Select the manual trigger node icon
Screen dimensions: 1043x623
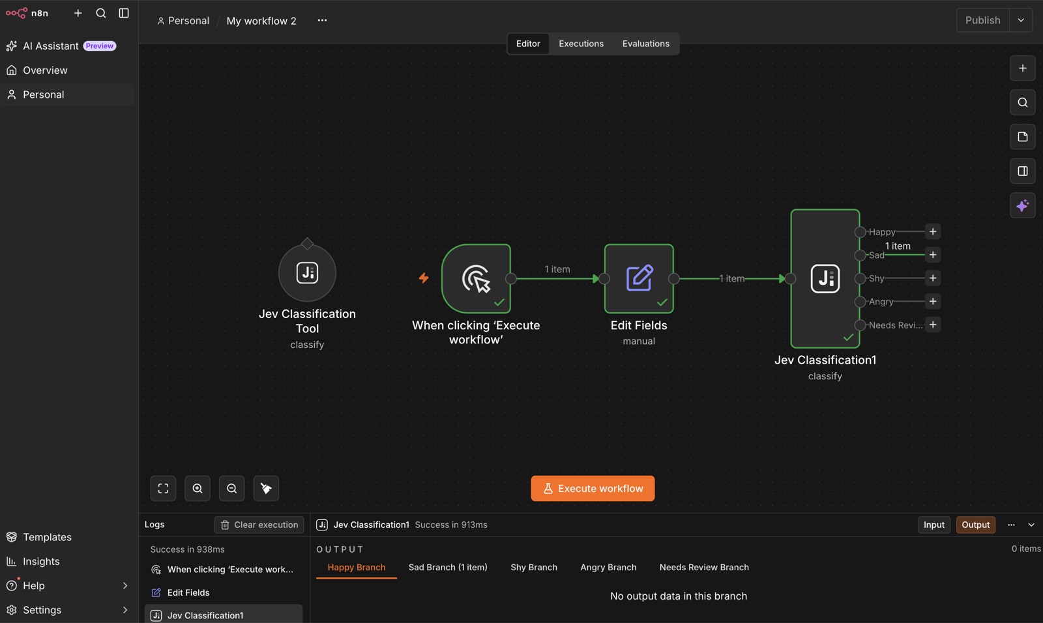[x=476, y=279]
